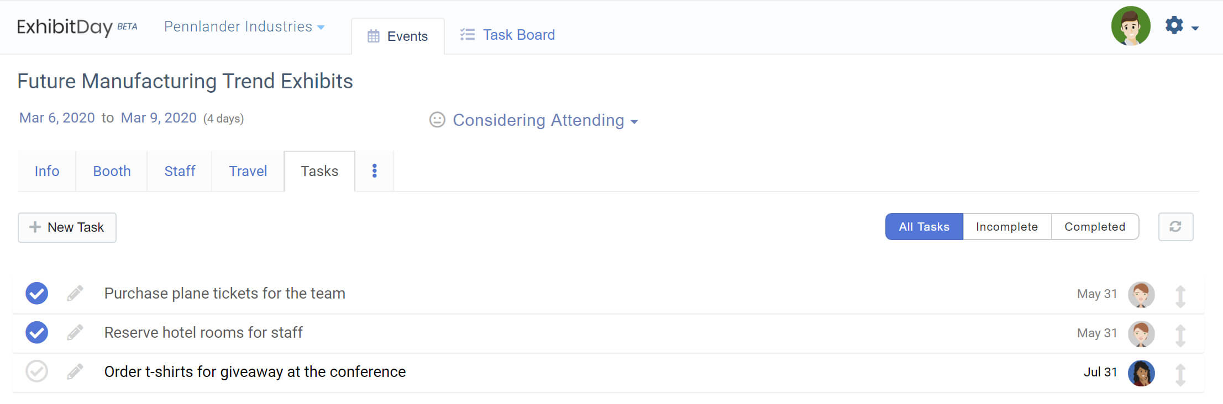Click the Mar 6, 2020 start date

click(x=57, y=118)
